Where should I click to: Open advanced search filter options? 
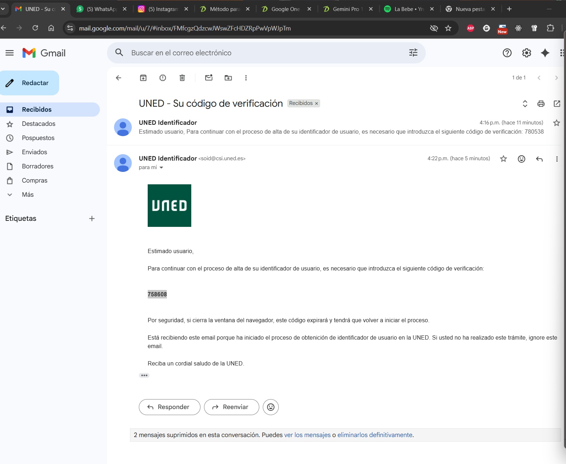[x=413, y=53]
